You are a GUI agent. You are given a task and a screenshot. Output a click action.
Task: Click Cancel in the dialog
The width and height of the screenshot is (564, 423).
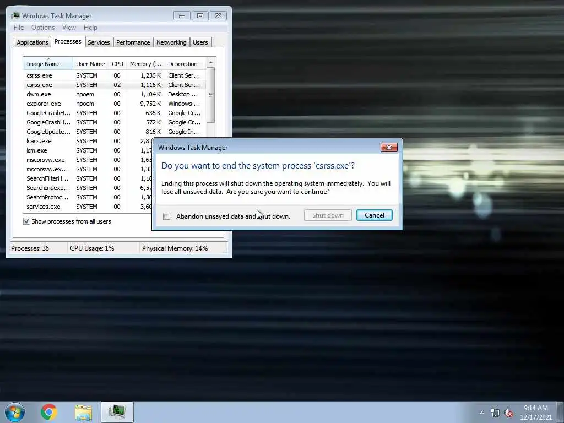[374, 215]
